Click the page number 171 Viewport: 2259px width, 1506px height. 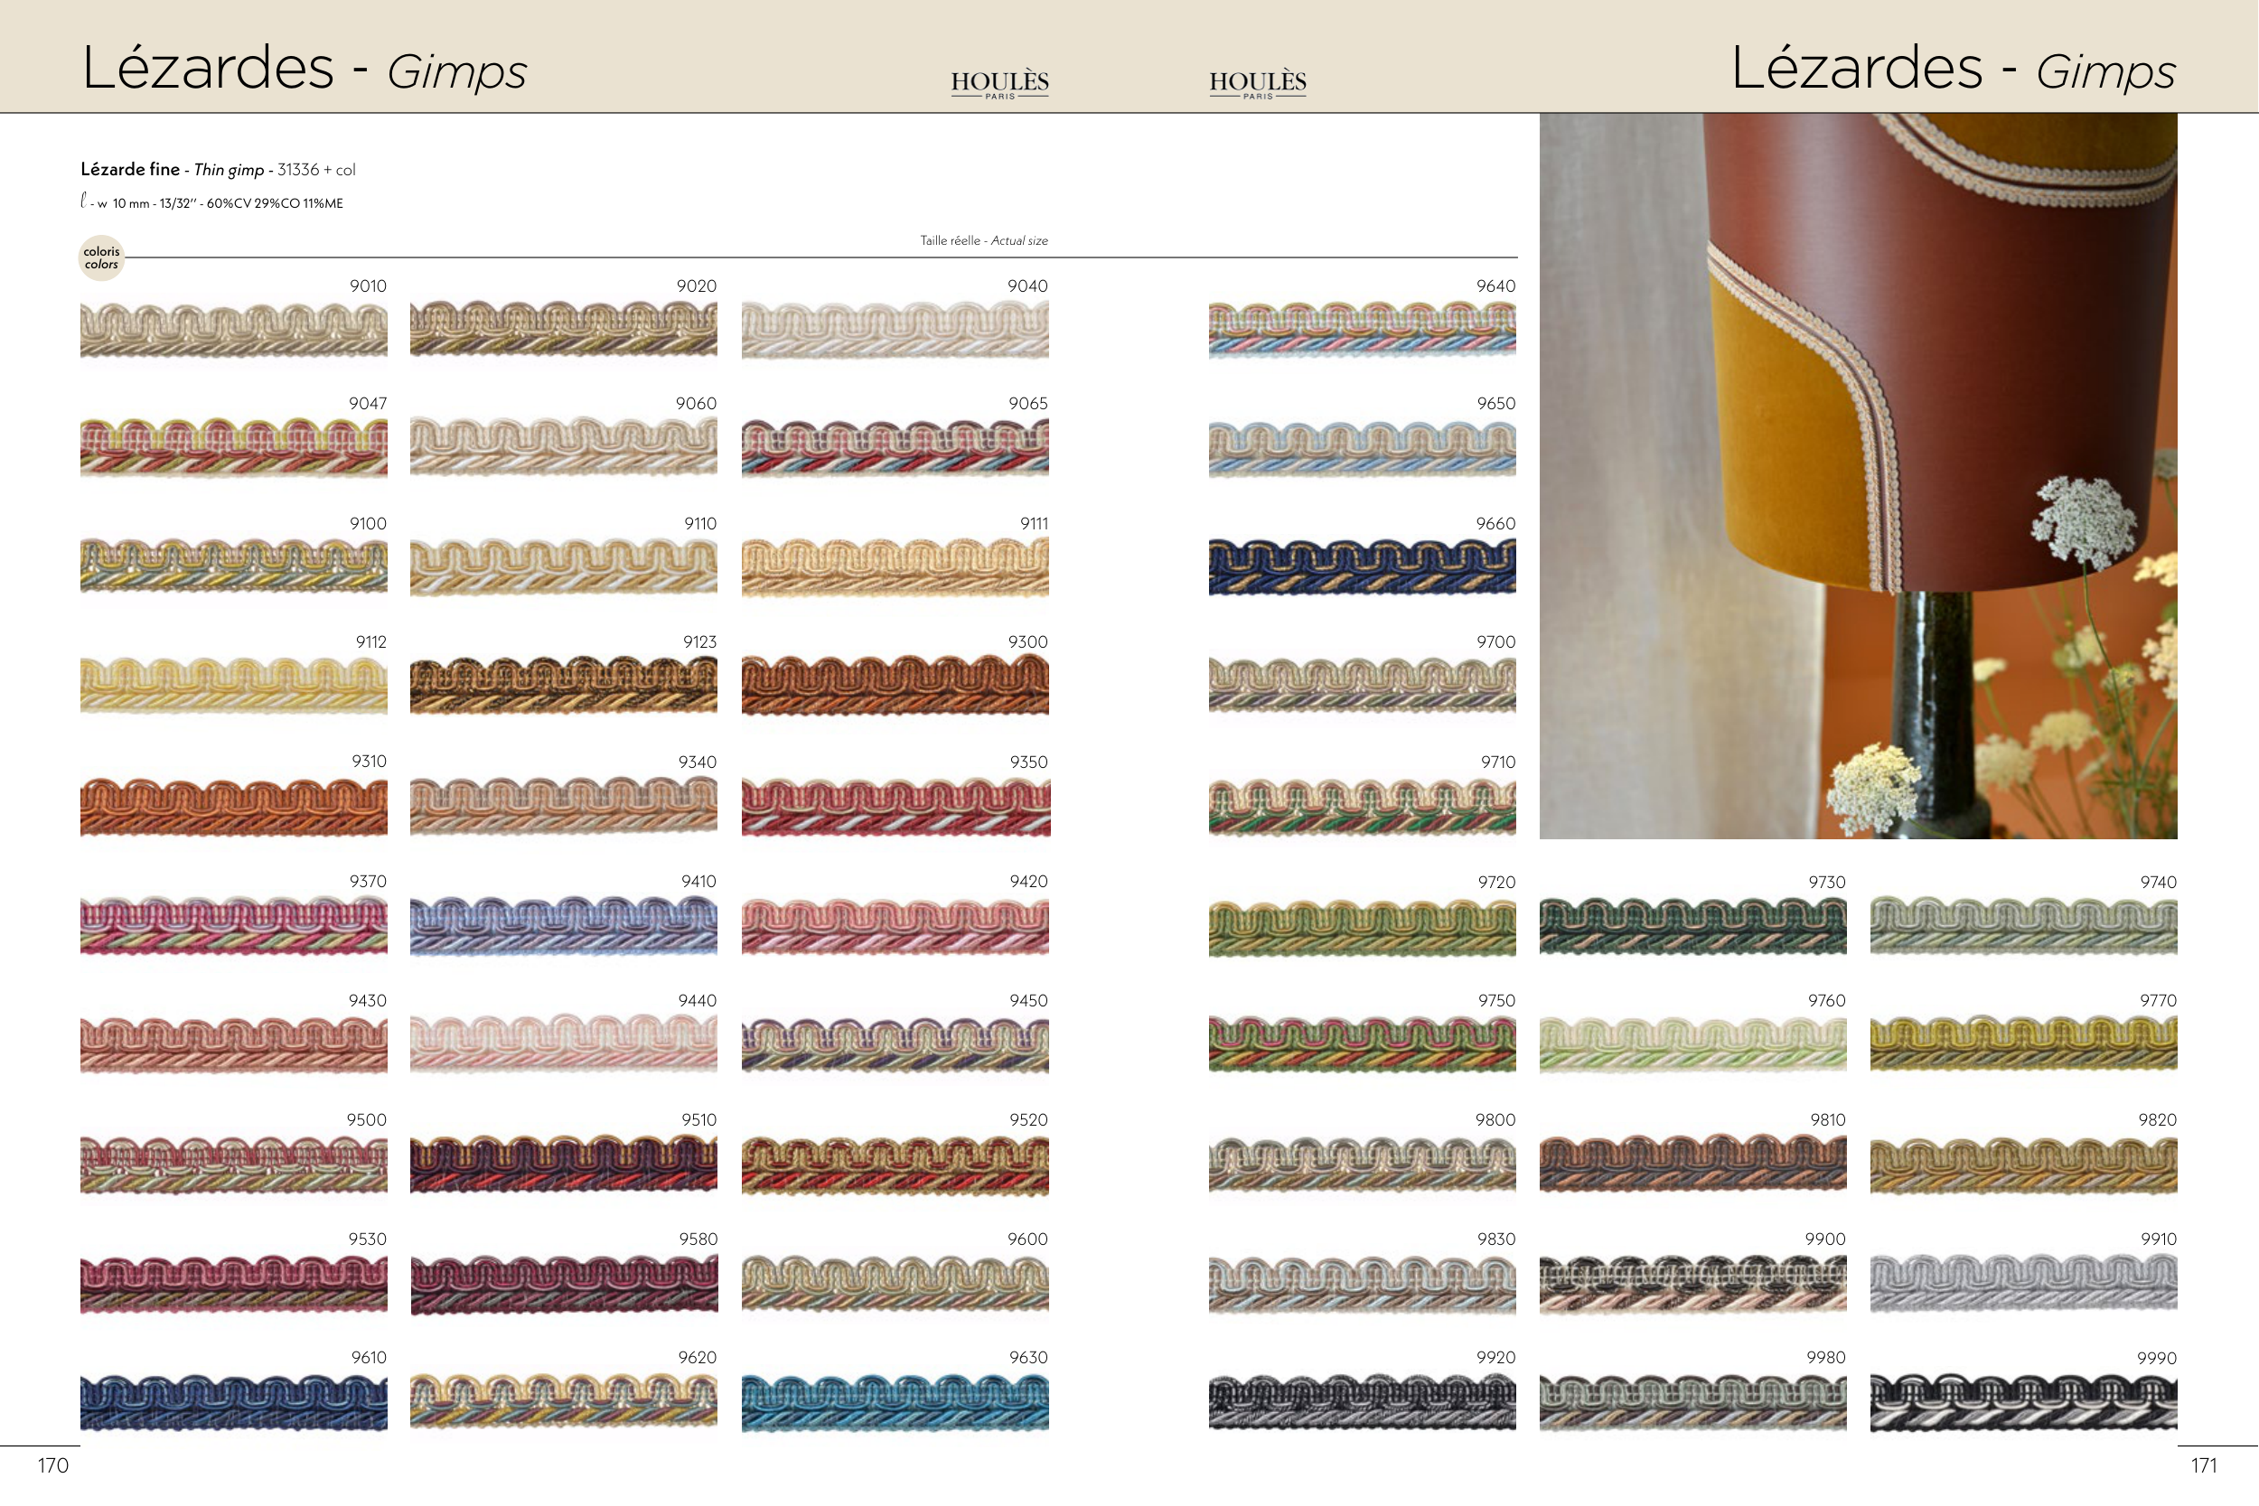[2203, 1465]
